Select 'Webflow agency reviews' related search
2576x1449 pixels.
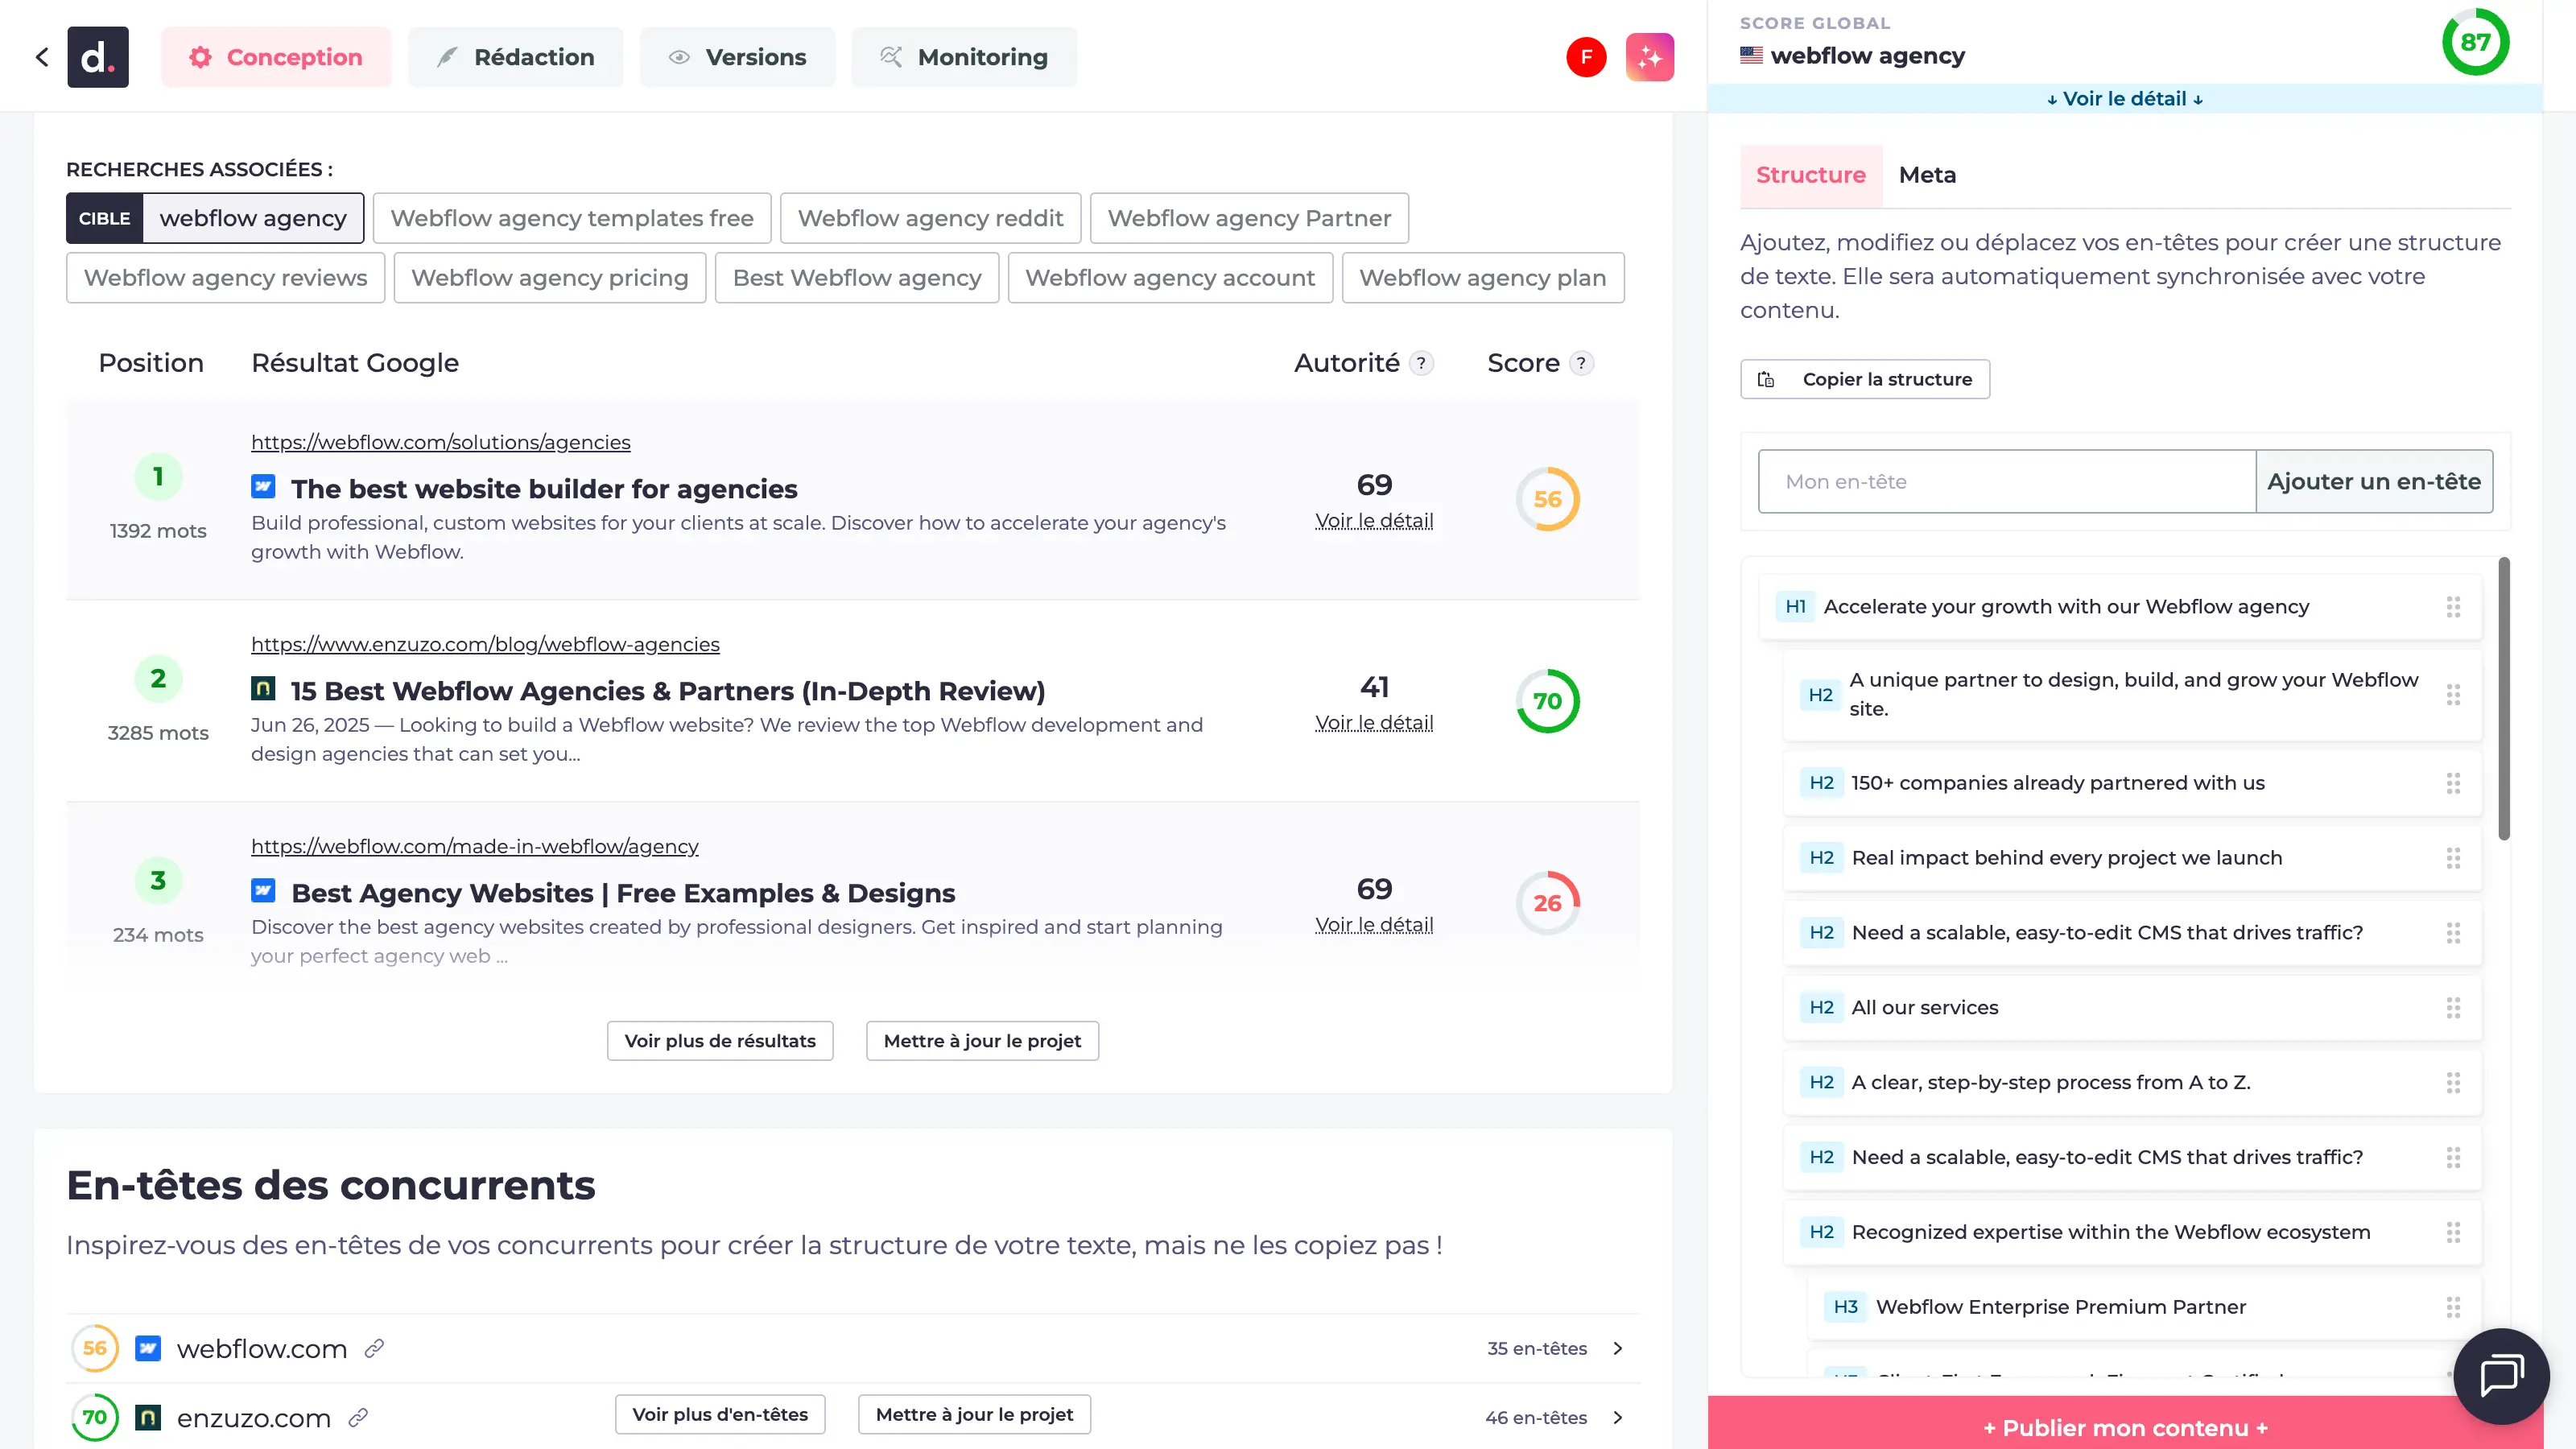coord(225,278)
